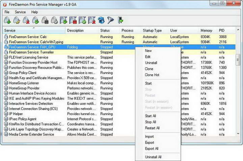This screenshot has height=161, width=243.
Task: Click the blue Refresh toolbar icon
Action: (101, 21)
